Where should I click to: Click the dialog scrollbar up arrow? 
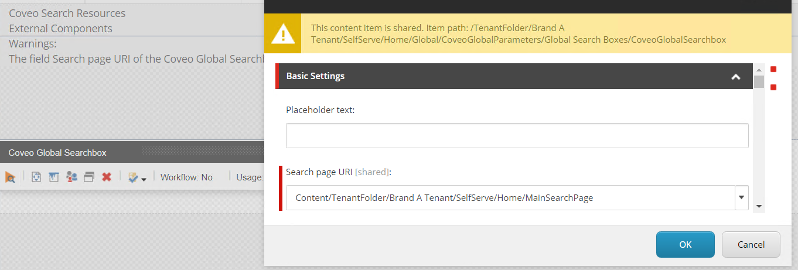[x=759, y=69]
